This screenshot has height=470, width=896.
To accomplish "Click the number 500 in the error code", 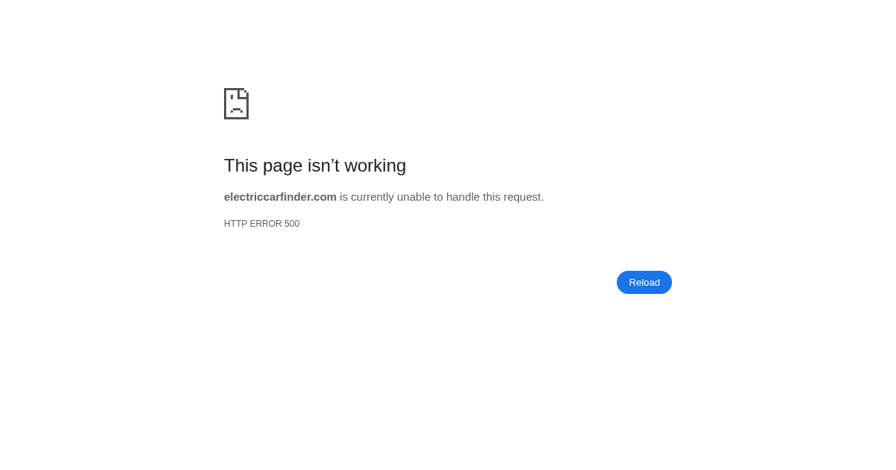I will pos(292,224).
